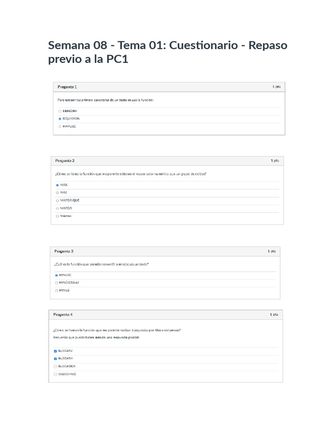Choose the MAYUSC answer in Pregunta 1

pyautogui.click(x=60, y=126)
